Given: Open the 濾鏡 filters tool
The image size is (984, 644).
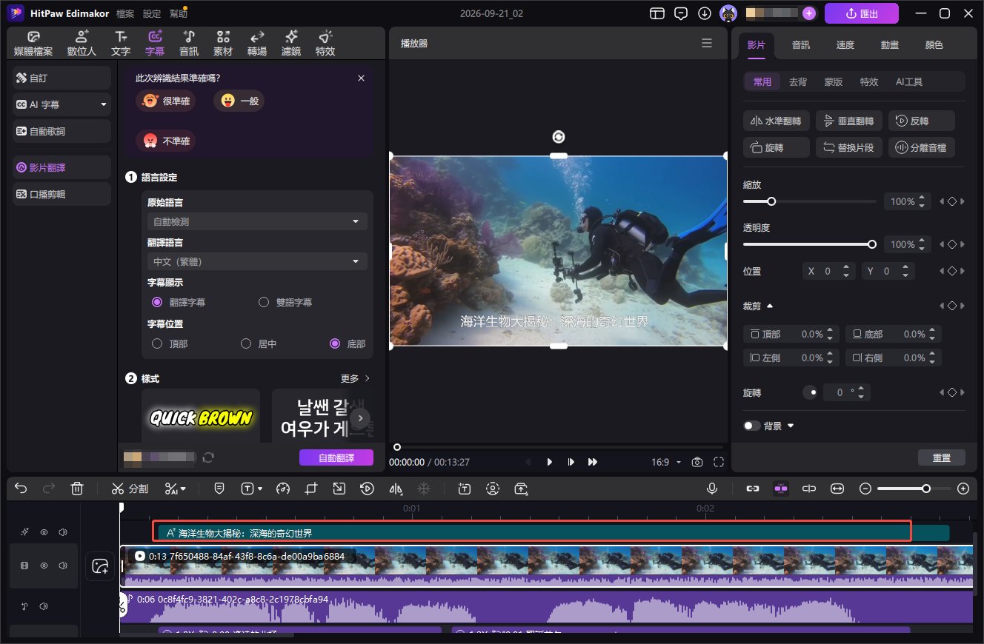Looking at the screenshot, I should click(x=291, y=43).
